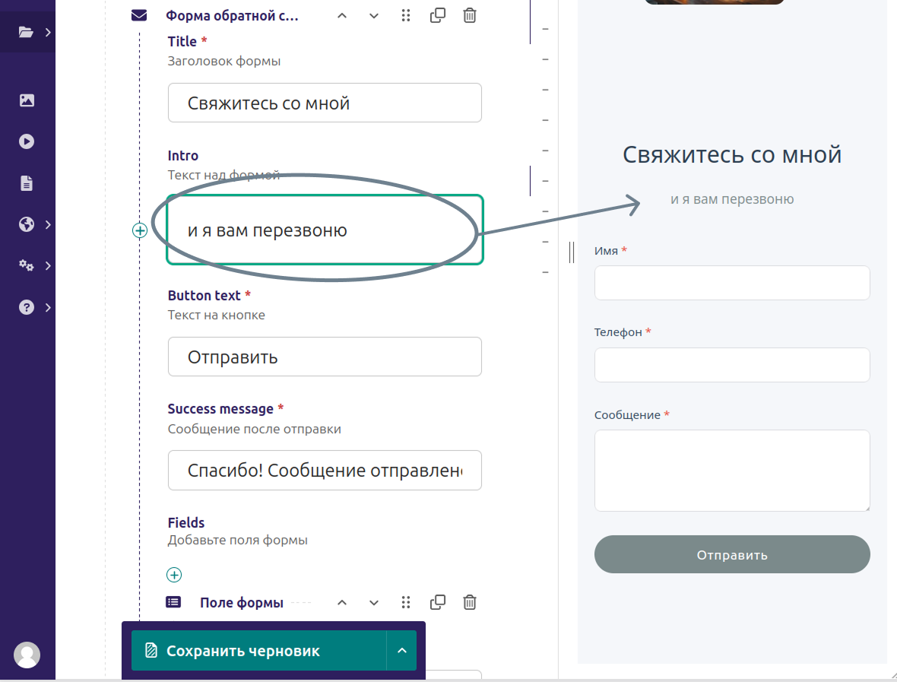897x682 pixels.
Task: Click the envelope icon of Форма обратной связи
Action: coord(139,15)
